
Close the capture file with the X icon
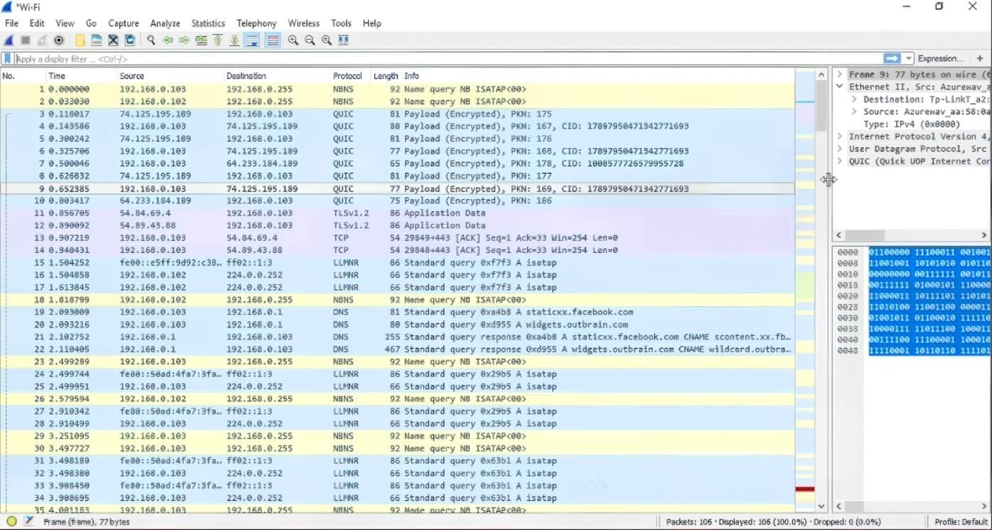pos(113,40)
